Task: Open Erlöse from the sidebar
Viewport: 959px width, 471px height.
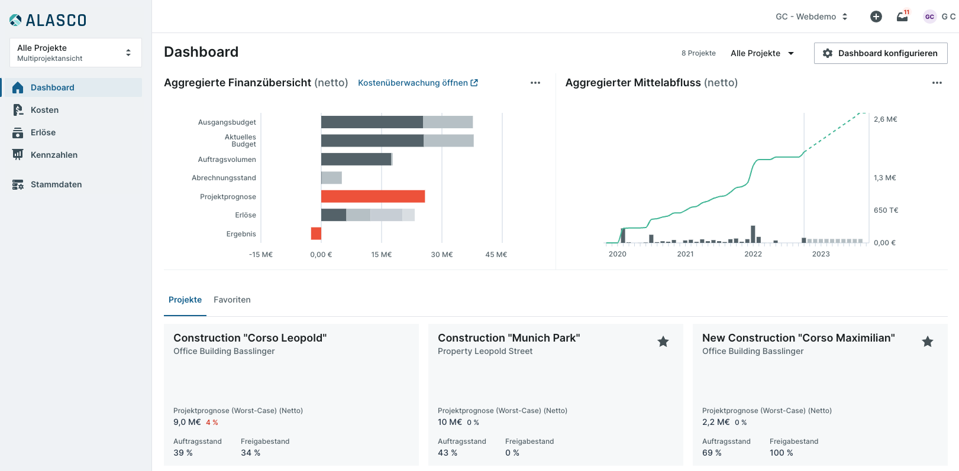Action: (43, 132)
